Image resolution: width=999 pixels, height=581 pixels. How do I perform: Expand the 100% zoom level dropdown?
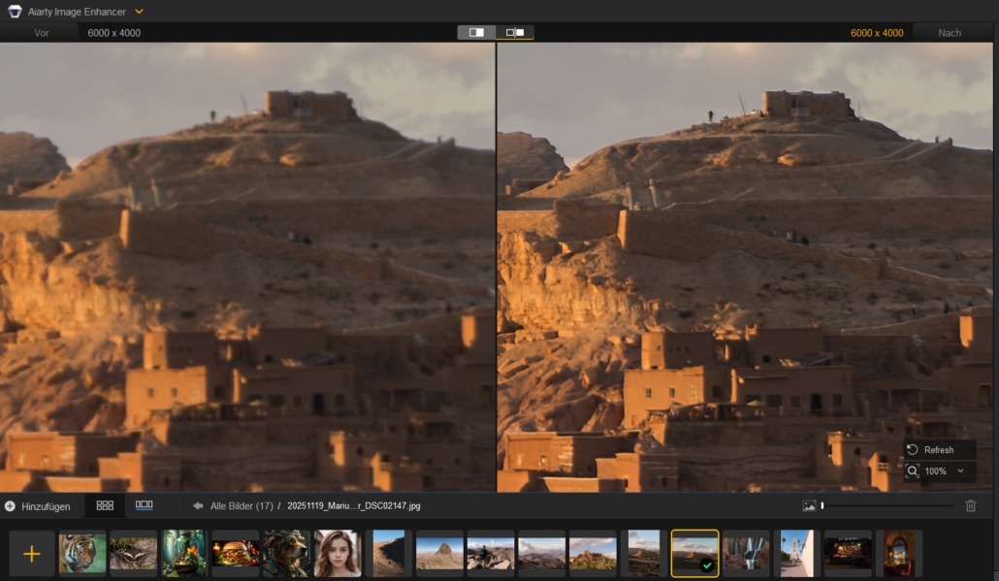pyautogui.click(x=960, y=471)
